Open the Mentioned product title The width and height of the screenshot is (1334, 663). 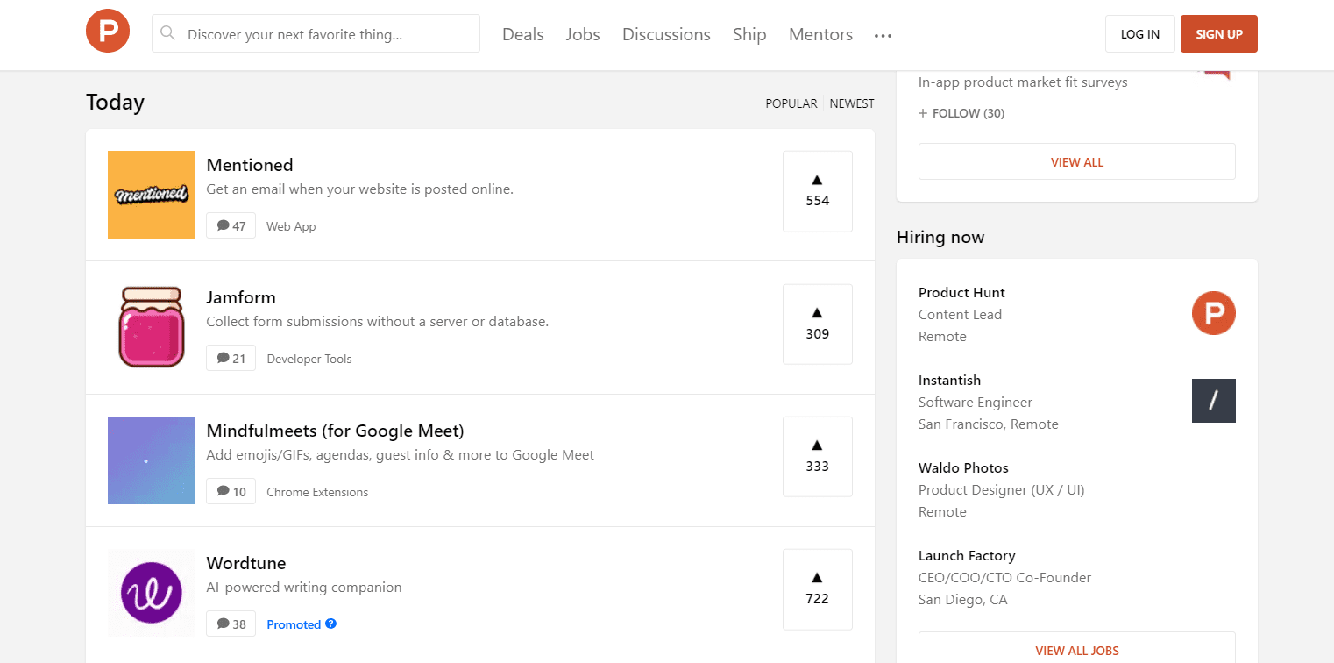tap(250, 165)
